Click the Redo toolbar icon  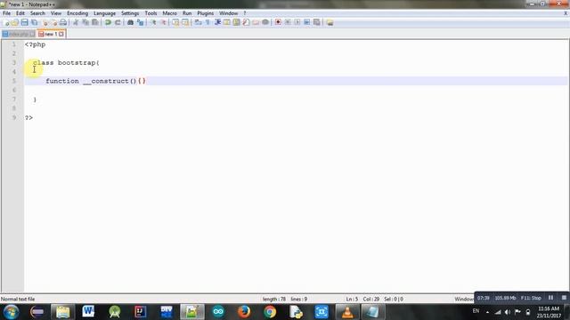(x=118, y=22)
